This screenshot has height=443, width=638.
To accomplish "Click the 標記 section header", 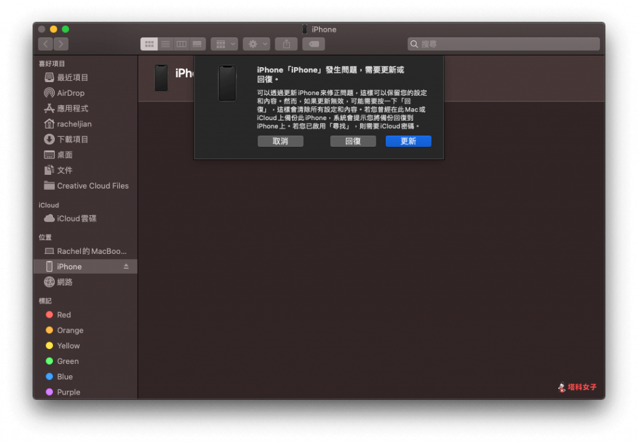I will pyautogui.click(x=45, y=301).
